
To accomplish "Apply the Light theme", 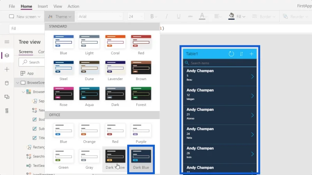I will tap(89, 45).
